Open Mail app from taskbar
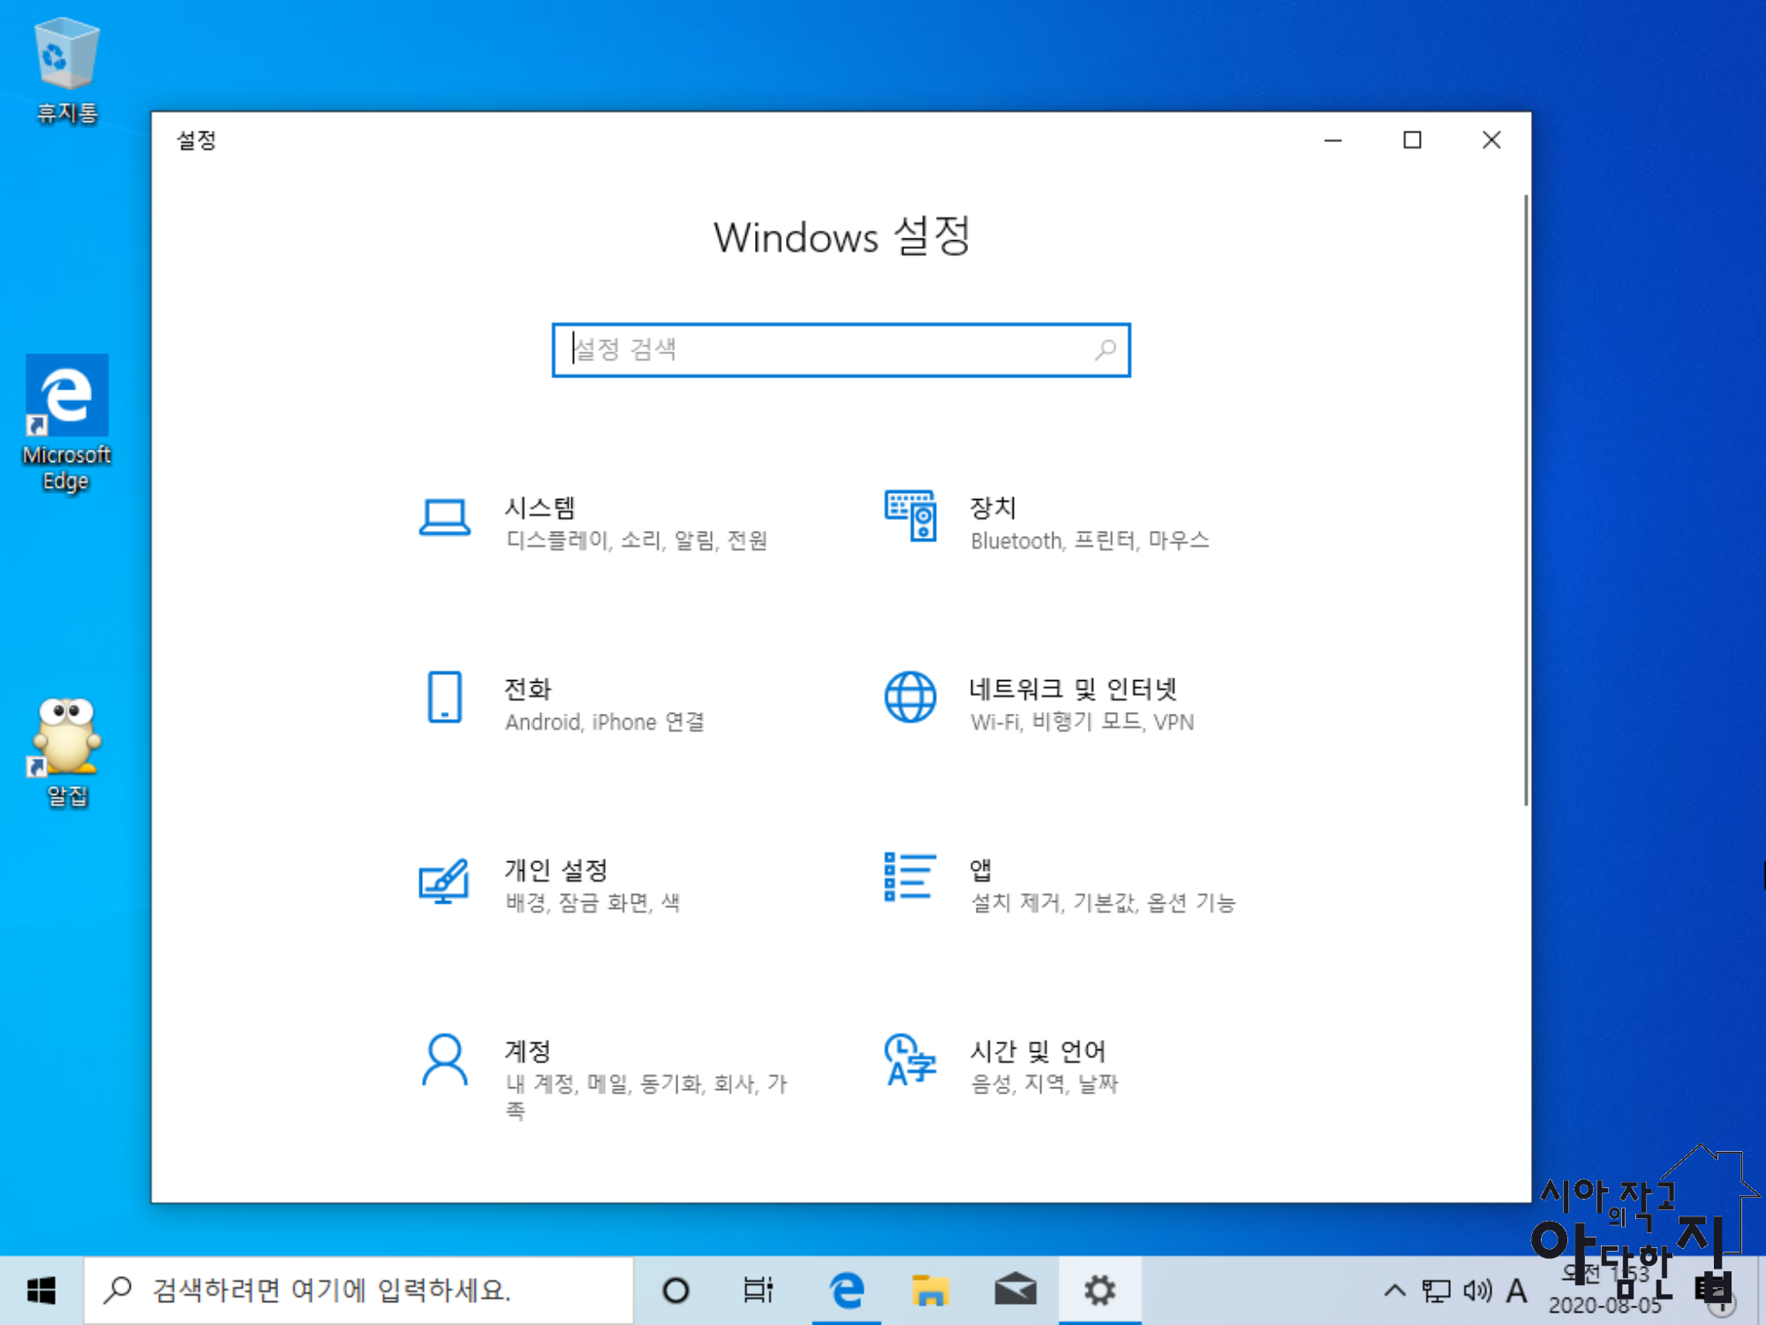 (1015, 1291)
